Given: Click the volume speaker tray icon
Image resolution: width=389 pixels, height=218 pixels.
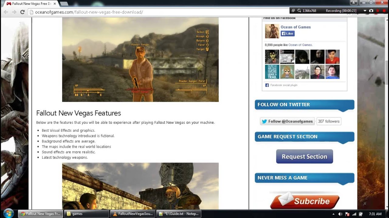Looking at the screenshot, I should [x=340, y=214].
